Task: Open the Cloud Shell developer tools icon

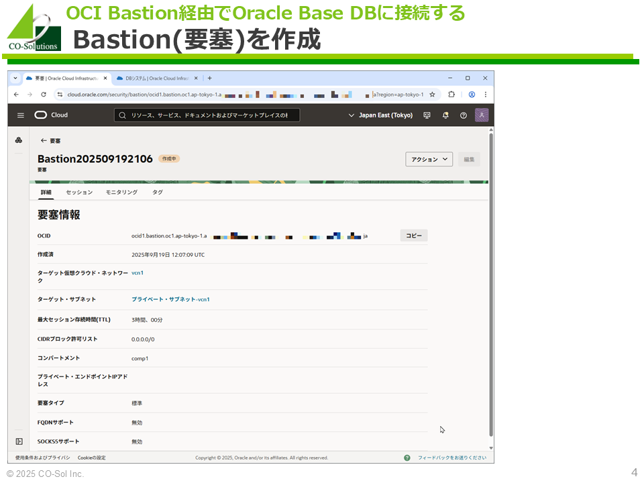Action: pos(427,115)
